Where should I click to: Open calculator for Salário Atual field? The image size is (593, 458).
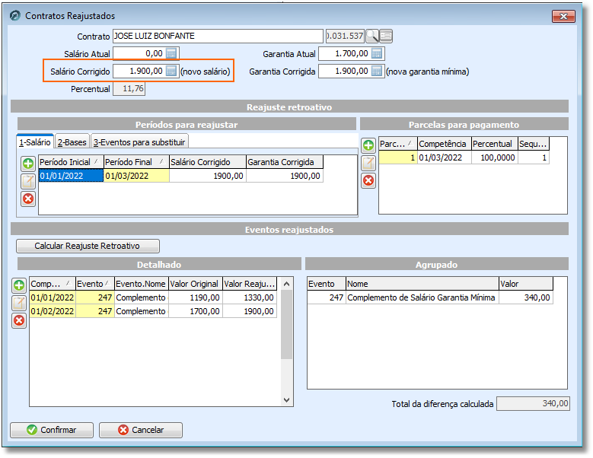(x=171, y=54)
